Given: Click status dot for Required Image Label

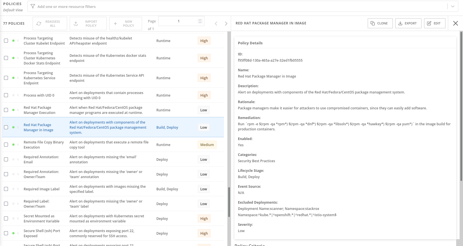Looking at the screenshot, I should (x=13, y=189).
